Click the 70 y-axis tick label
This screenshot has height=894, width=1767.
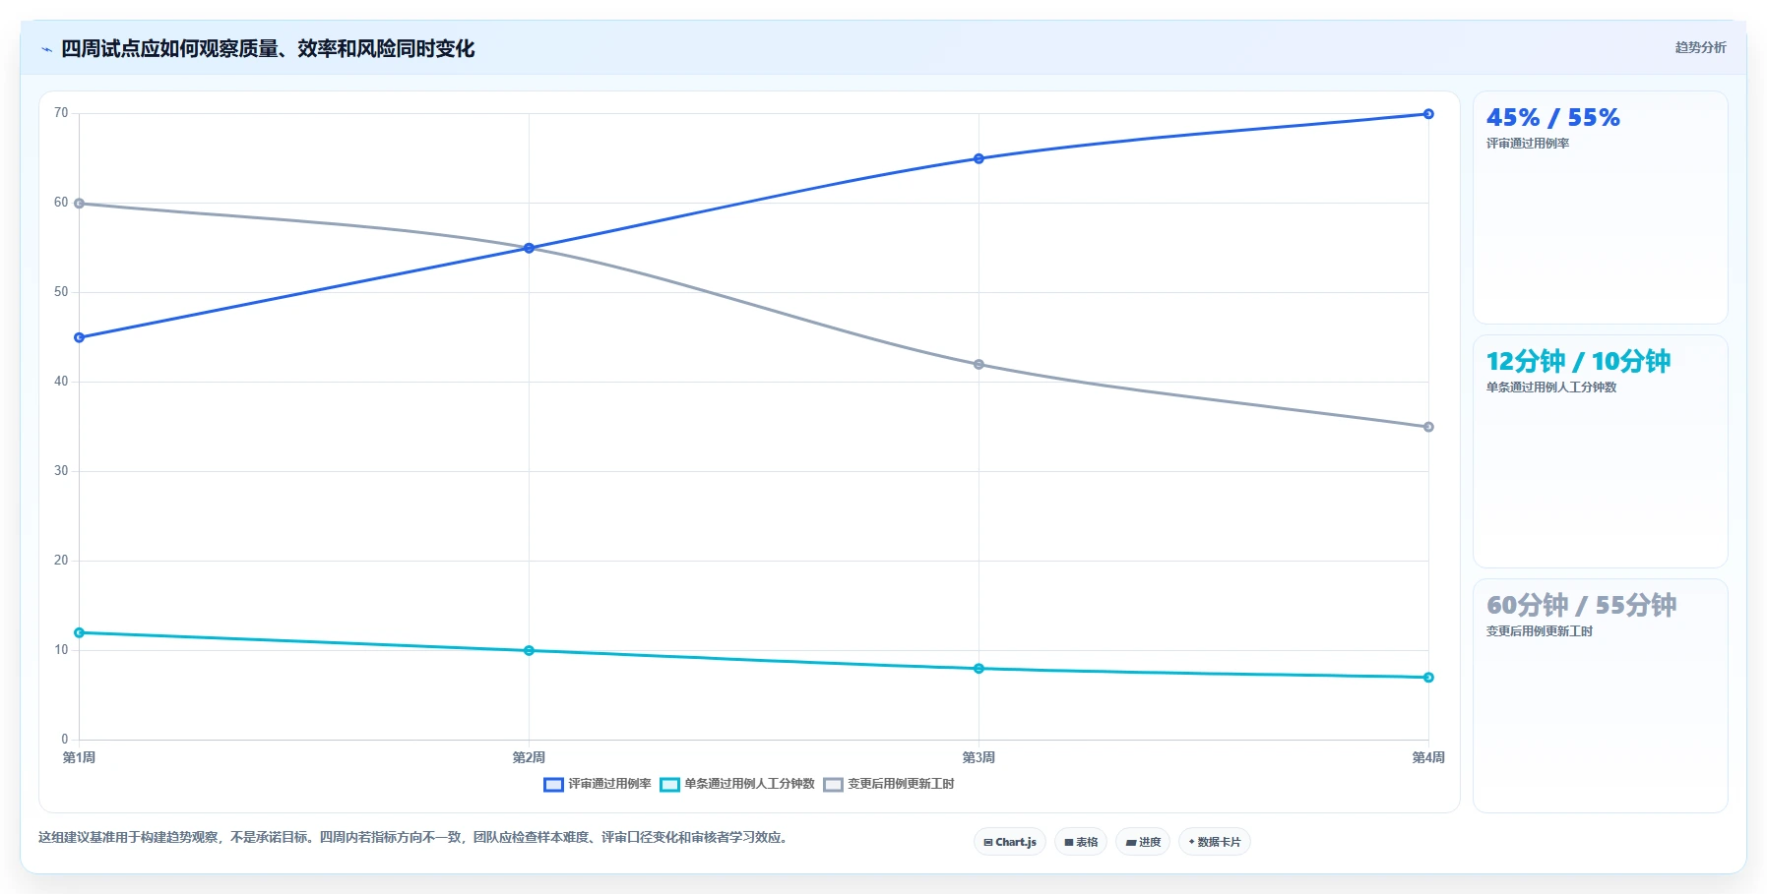[x=61, y=113]
